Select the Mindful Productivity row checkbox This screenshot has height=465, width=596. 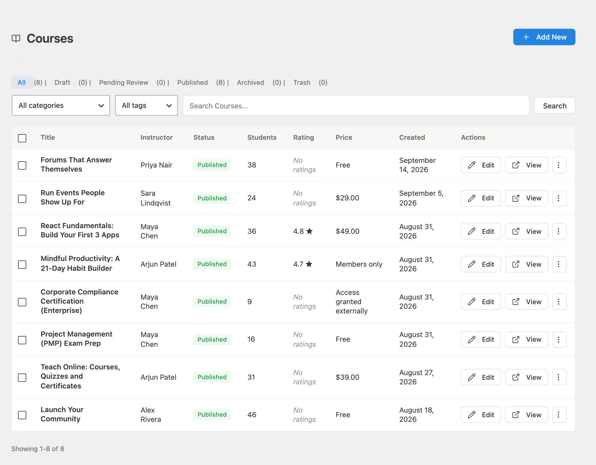(22, 264)
